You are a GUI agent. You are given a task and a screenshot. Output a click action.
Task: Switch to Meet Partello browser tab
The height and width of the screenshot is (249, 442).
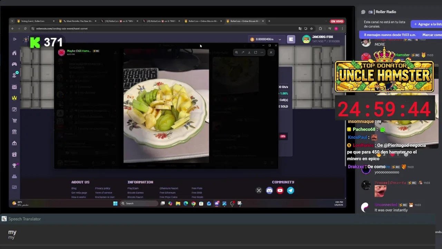78,21
